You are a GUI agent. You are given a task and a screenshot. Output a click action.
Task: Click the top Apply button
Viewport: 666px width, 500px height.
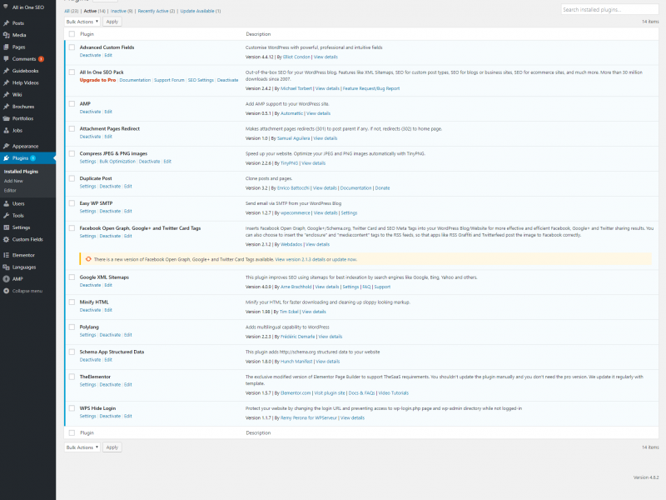[x=112, y=22]
